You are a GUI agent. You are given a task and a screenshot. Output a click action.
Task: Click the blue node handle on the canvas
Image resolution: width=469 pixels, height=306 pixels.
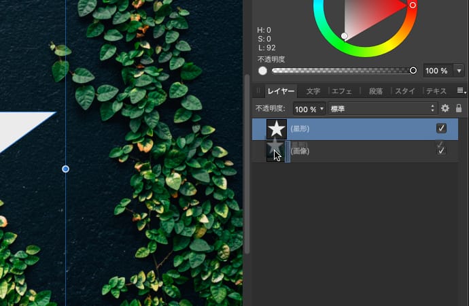tap(65, 169)
